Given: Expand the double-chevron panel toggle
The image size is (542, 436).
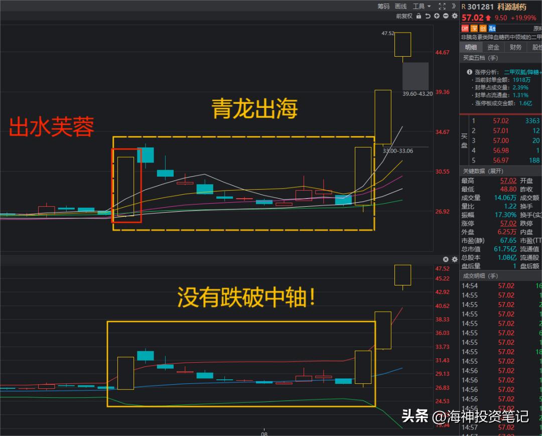Looking at the screenshot, I should click(454, 6).
